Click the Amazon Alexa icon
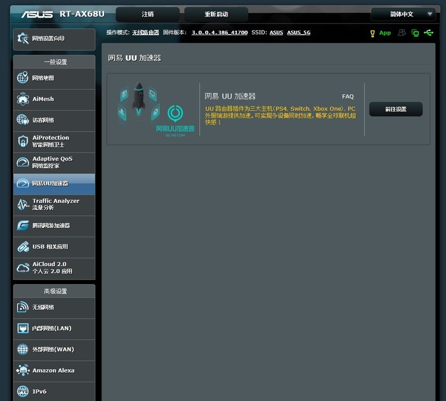This screenshot has width=446, height=401. click(23, 370)
